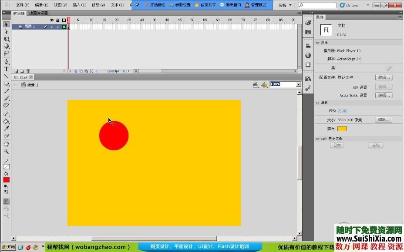Open the 修改(M) menu
The image size is (404, 252).
tap(98, 5)
